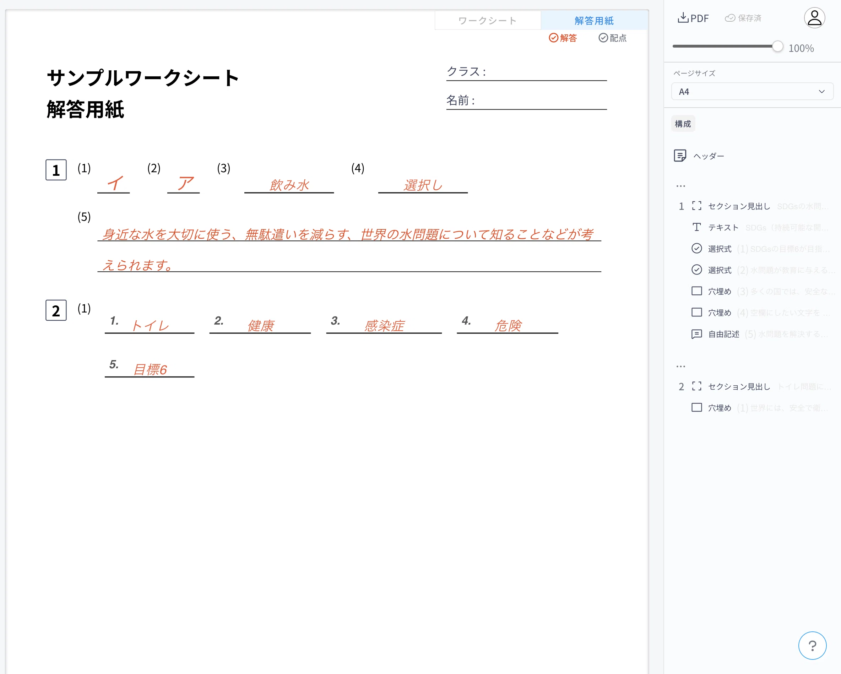841x674 pixels.
Task: Click the bracket icon of section 1 heading
Action: point(696,206)
